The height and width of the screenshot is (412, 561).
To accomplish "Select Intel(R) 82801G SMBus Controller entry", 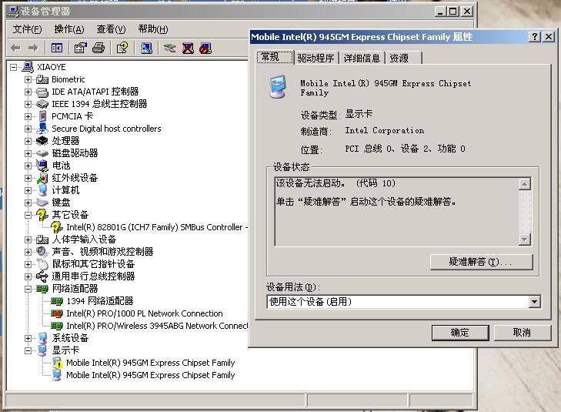I will pos(157,227).
